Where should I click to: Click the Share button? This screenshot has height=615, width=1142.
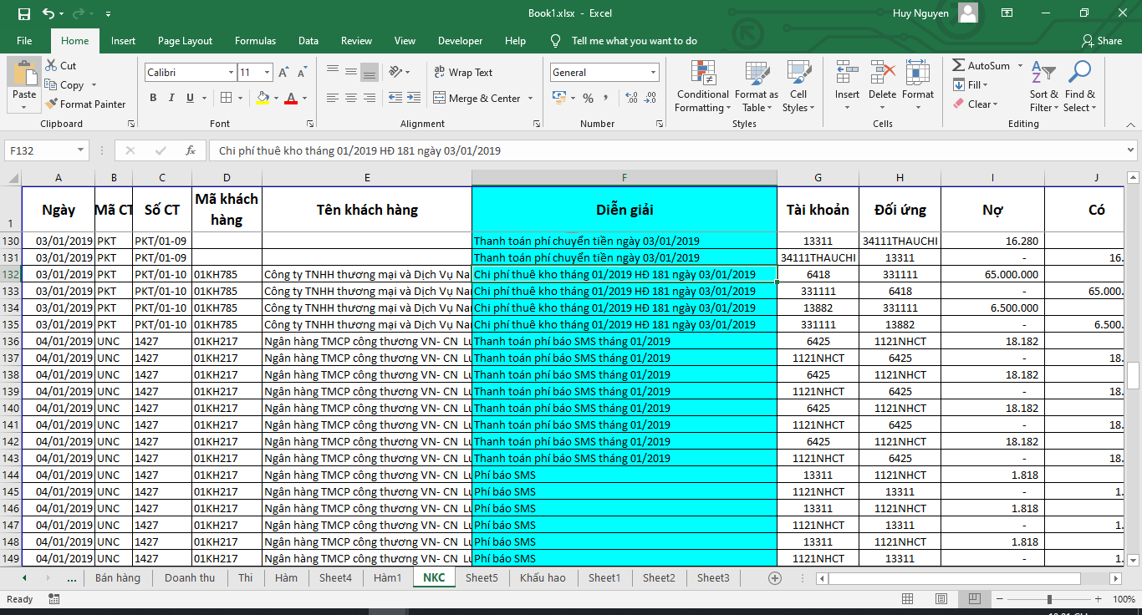1102,41
